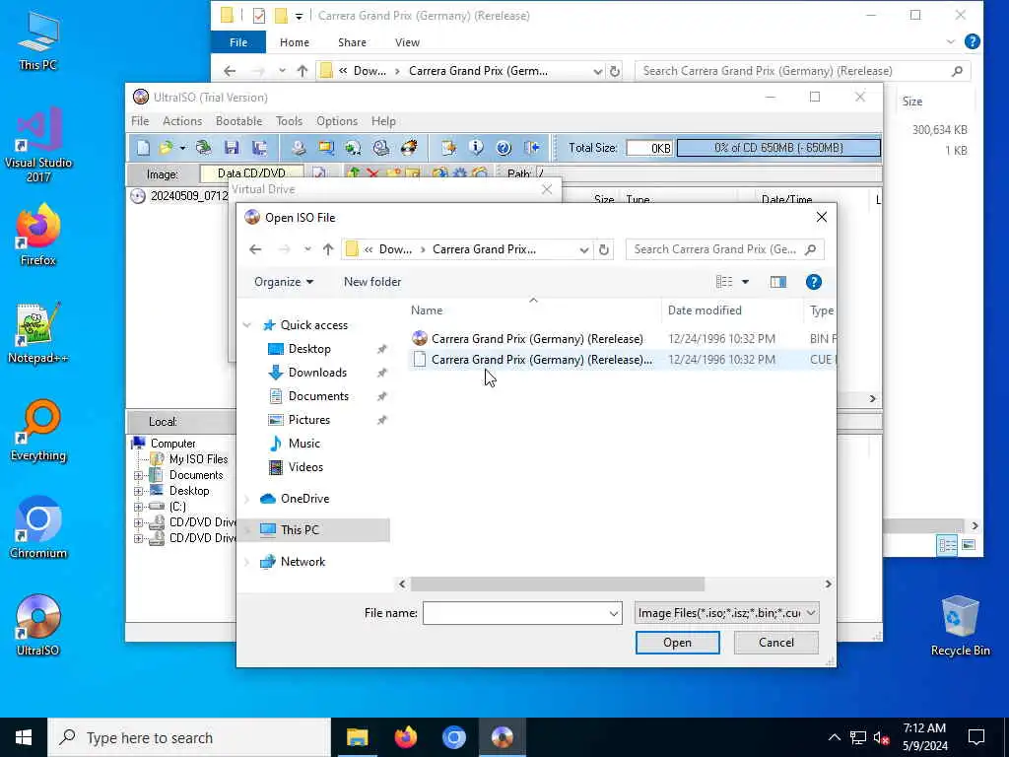
Task: Open previous locations dropdown in dialog address bar
Action: tap(583, 249)
